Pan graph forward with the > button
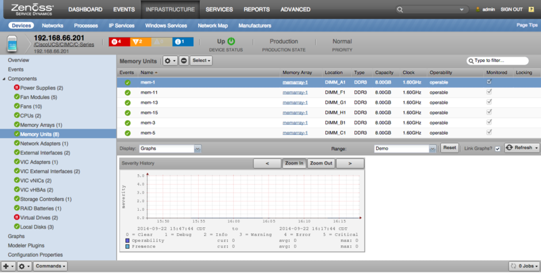The image size is (541, 273). [x=350, y=163]
